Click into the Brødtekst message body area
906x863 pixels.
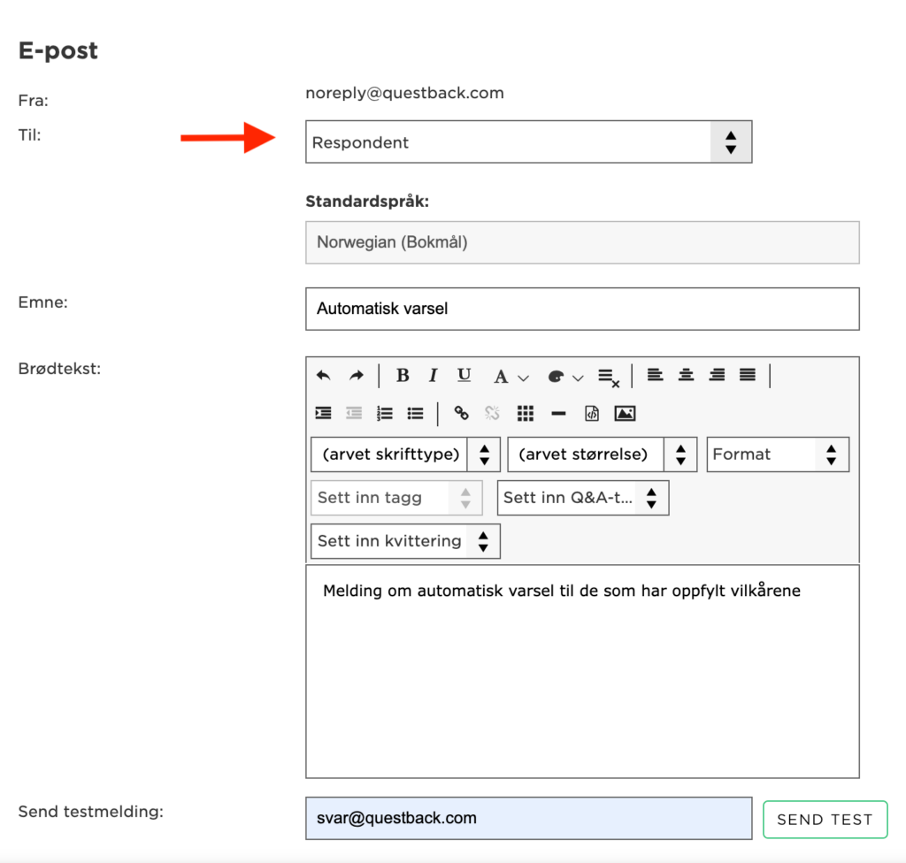[x=582, y=672]
